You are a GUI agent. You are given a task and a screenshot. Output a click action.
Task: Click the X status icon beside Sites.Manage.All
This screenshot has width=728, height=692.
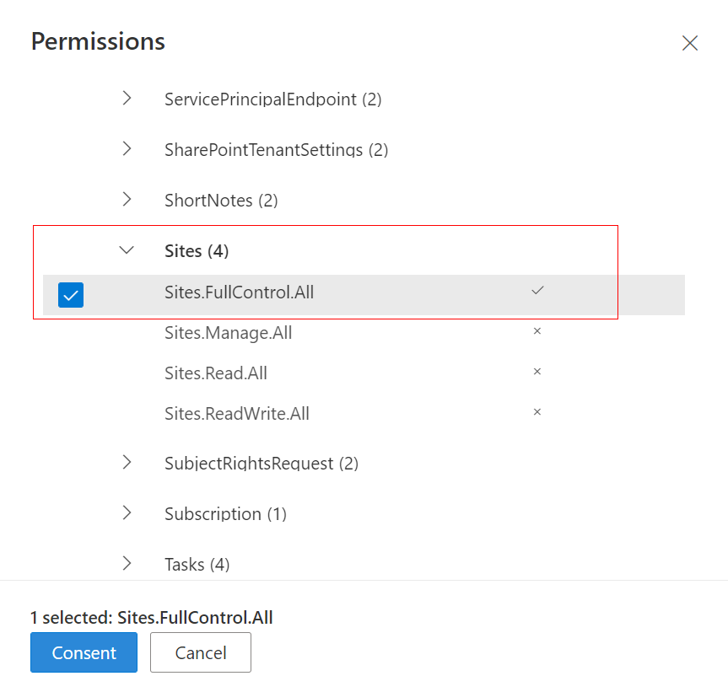537,331
